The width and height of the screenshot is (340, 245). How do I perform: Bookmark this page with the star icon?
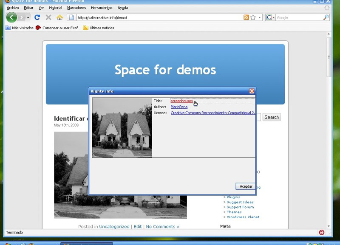pyautogui.click(x=253, y=17)
